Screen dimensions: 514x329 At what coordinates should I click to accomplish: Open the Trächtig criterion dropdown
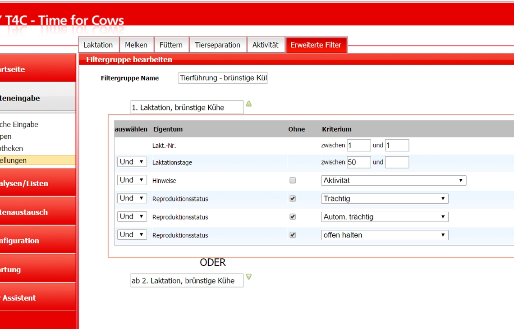pos(385,199)
